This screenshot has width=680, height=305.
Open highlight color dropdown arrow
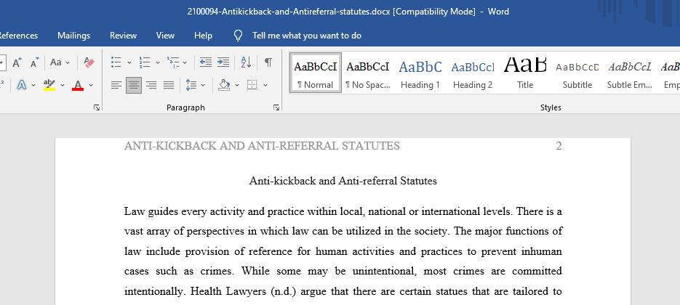pos(62,86)
